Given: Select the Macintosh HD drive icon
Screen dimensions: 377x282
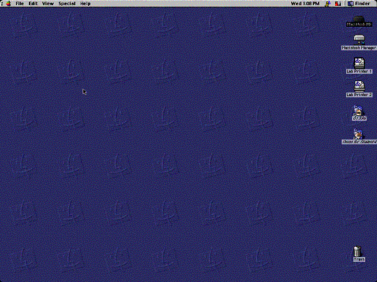Looking at the screenshot, I should (359, 19).
